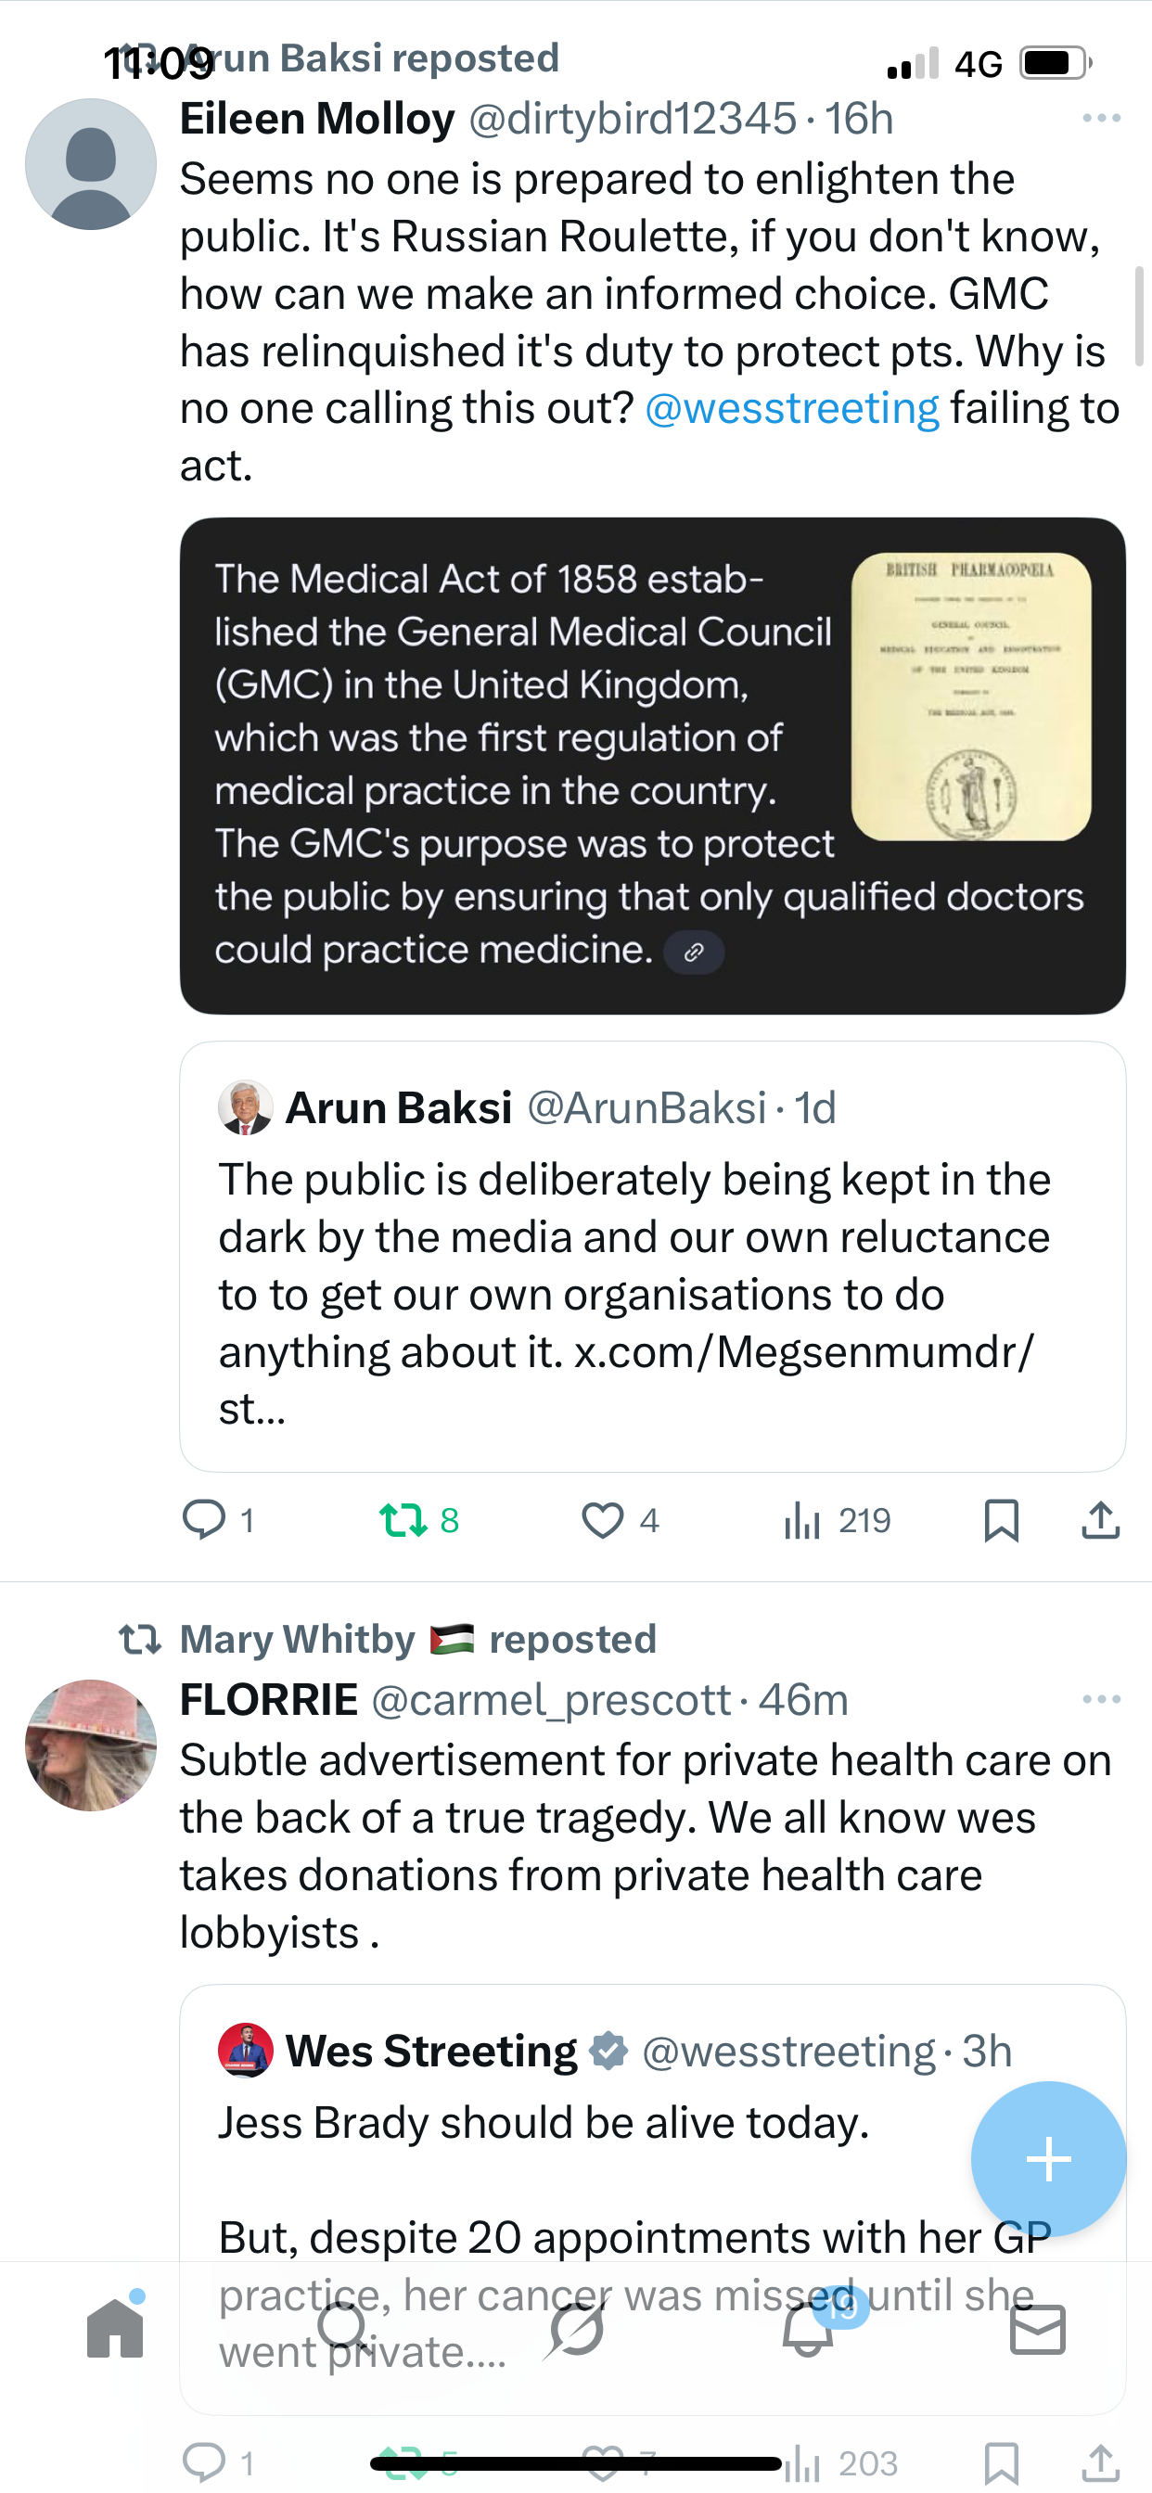Open FLORRIE's profile picture
1152x2493 pixels.
pos(91,1745)
